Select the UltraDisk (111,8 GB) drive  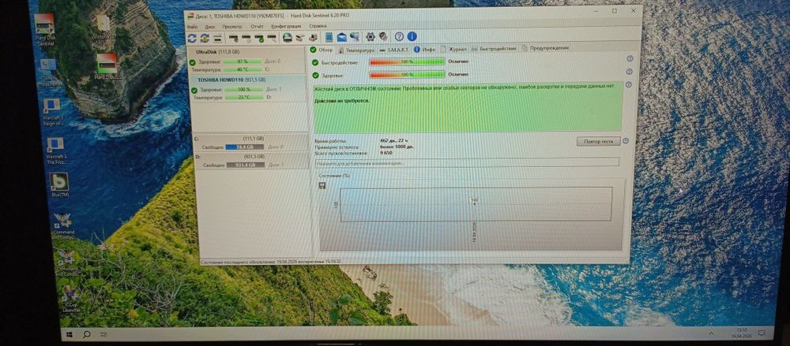click(x=246, y=61)
